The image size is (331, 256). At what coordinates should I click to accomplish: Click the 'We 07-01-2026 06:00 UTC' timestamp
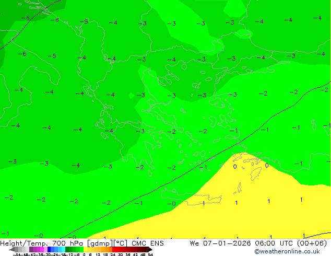[242, 243]
